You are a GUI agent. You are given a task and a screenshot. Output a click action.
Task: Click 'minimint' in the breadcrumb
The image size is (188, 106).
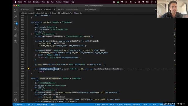pyautogui.click(x=24, y=13)
